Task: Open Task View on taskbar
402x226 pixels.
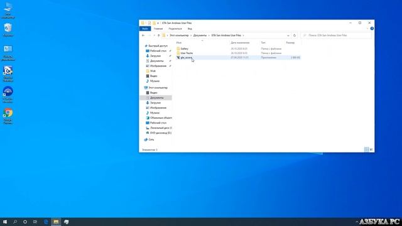Action: [35, 222]
